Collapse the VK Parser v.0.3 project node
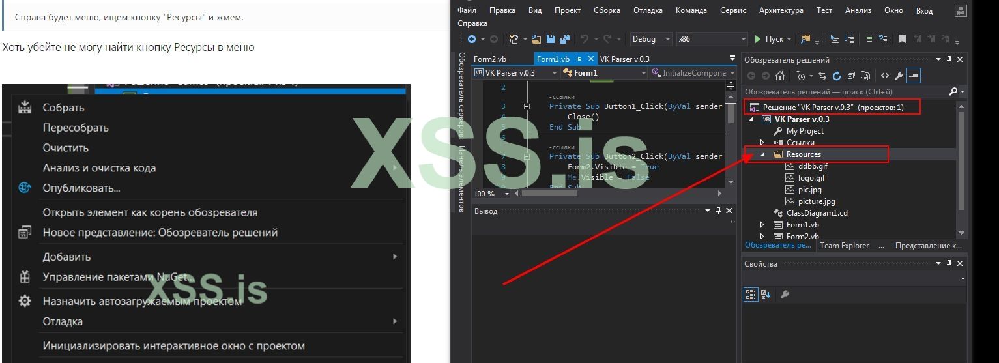 [750, 119]
